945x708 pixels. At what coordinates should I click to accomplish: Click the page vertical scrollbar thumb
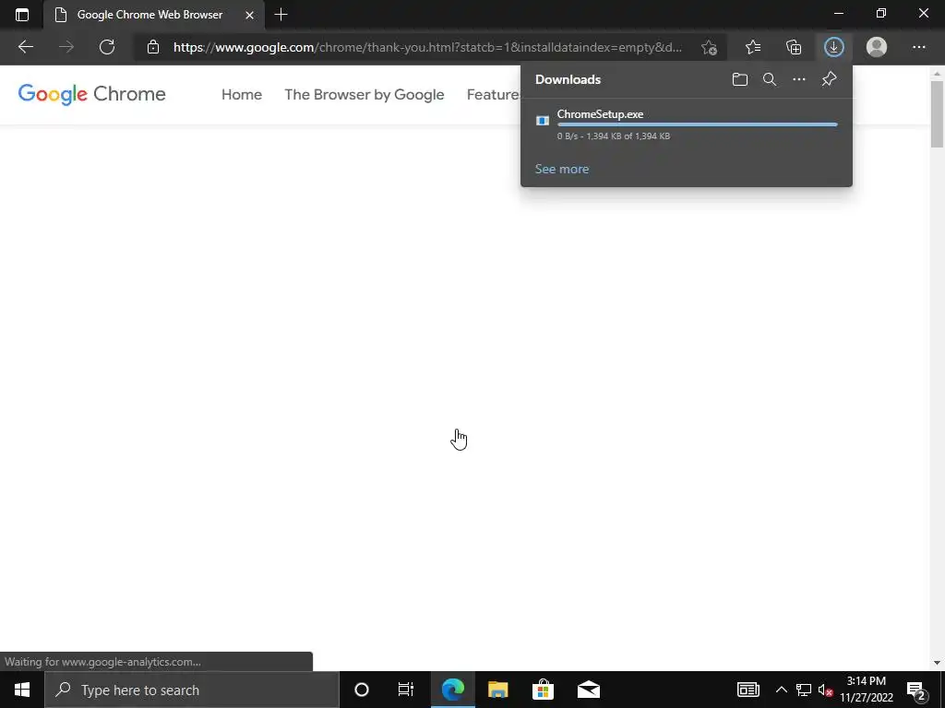coord(937,113)
